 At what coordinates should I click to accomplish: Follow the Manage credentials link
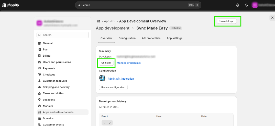[x=128, y=63]
